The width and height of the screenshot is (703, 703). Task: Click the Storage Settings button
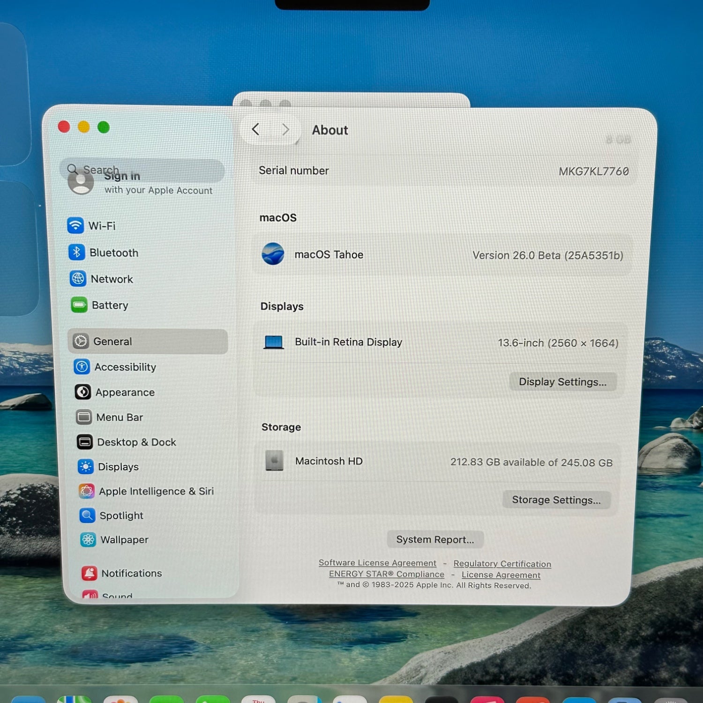[556, 500]
